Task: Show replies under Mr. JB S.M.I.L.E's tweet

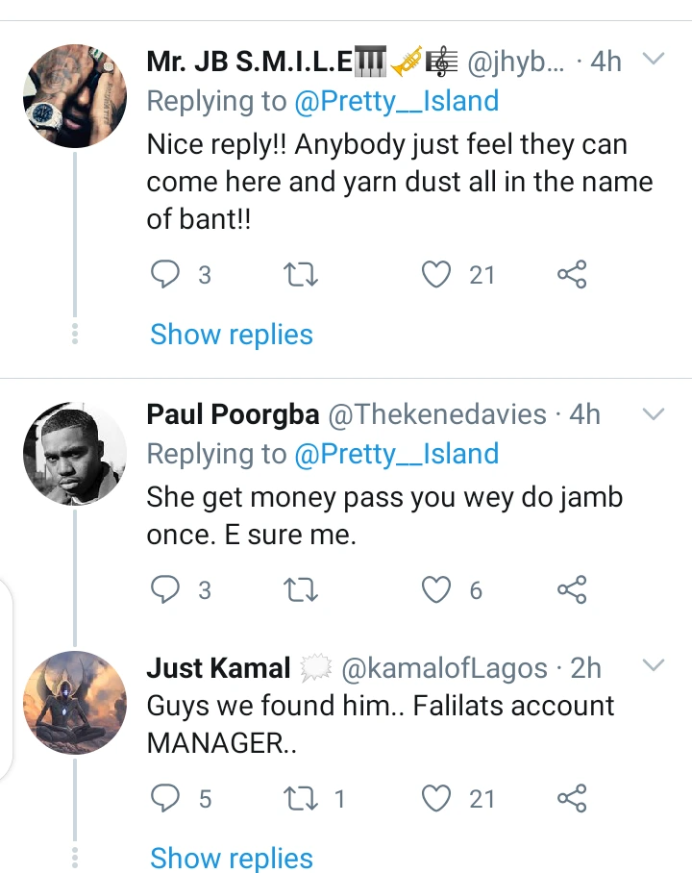Action: pyautogui.click(x=232, y=335)
